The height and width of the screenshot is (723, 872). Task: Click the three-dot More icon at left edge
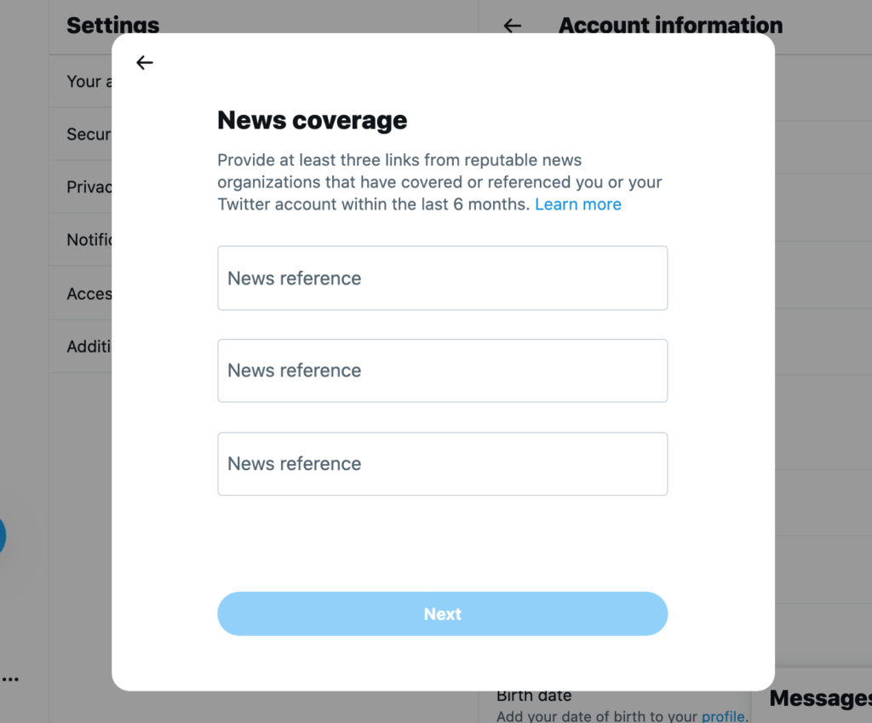tap(10, 680)
